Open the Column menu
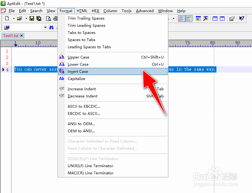This screenshot has height=193, width=252. [110, 11]
